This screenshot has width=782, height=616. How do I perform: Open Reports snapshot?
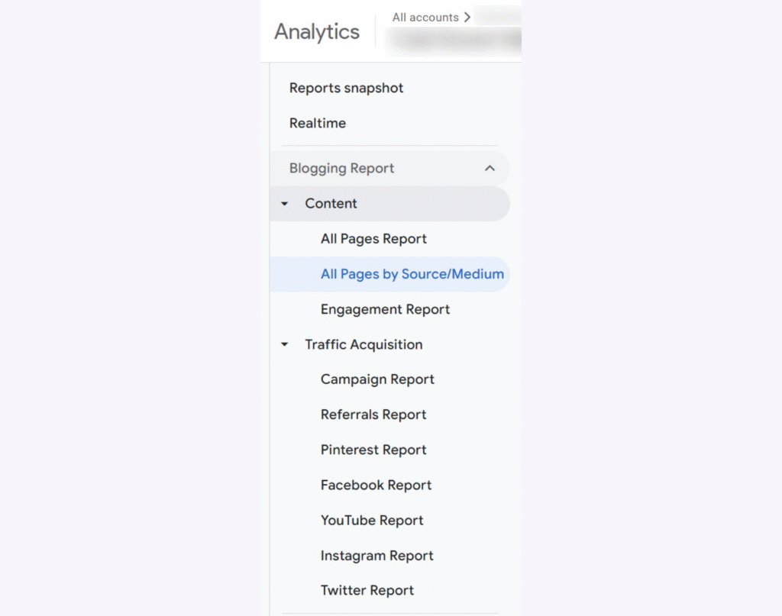pyautogui.click(x=346, y=88)
